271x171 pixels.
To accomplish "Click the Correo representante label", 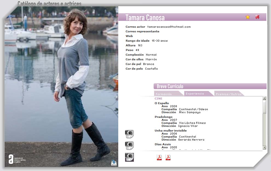I will tap(142, 31).
